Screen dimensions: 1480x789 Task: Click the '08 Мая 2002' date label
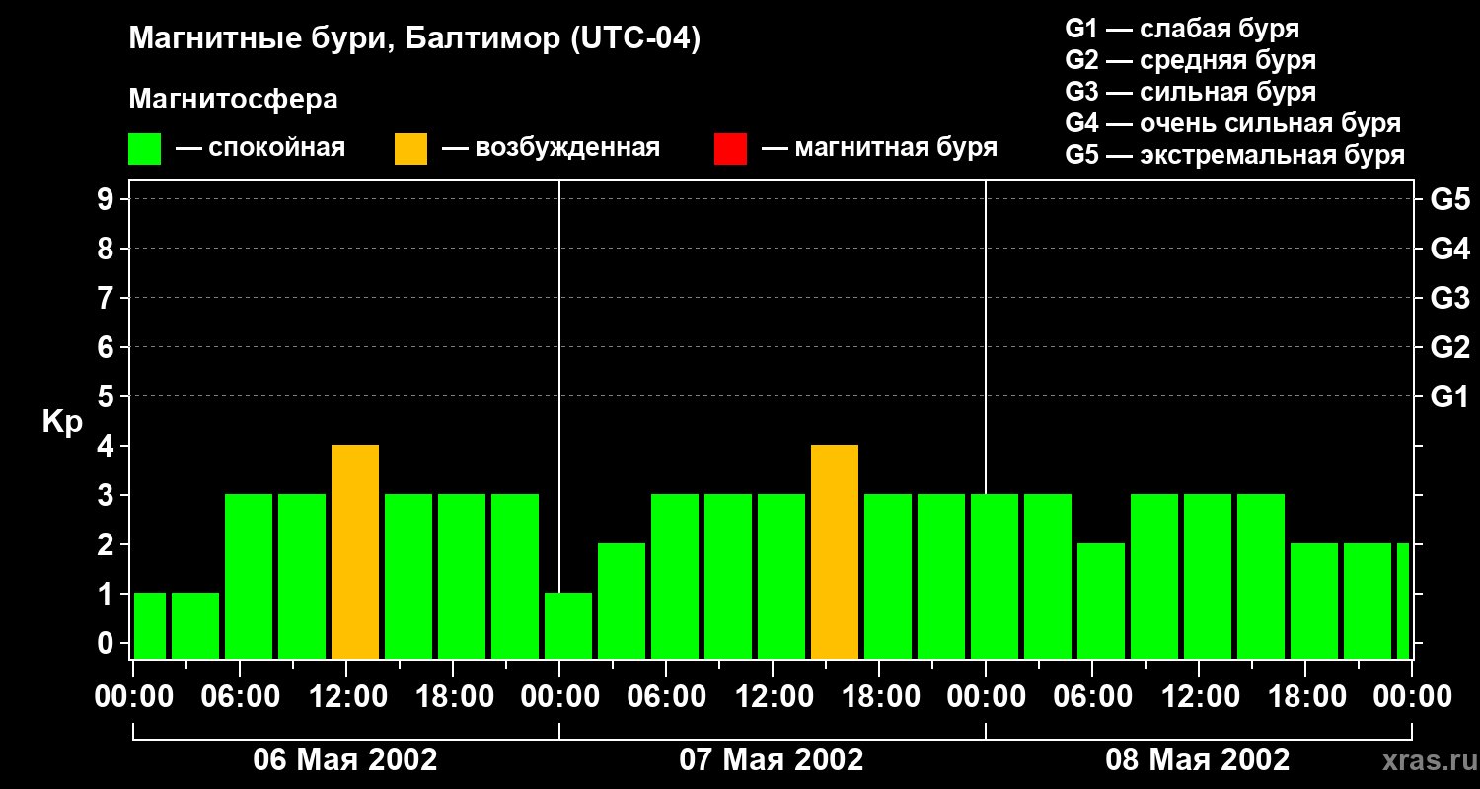[x=1198, y=759]
